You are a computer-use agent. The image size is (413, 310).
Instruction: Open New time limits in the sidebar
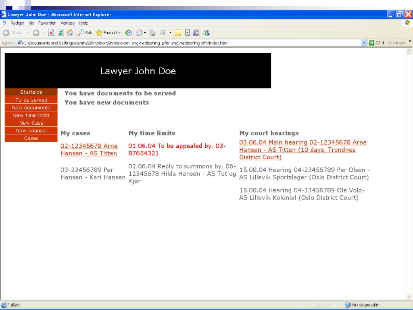(x=31, y=115)
